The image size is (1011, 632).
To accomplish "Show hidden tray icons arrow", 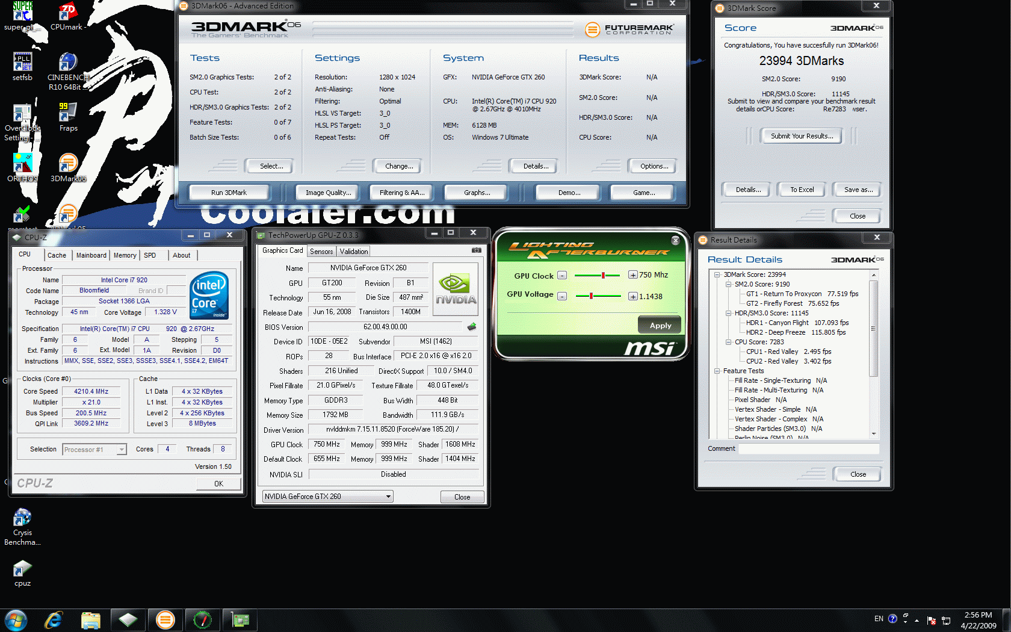I will click(x=917, y=620).
